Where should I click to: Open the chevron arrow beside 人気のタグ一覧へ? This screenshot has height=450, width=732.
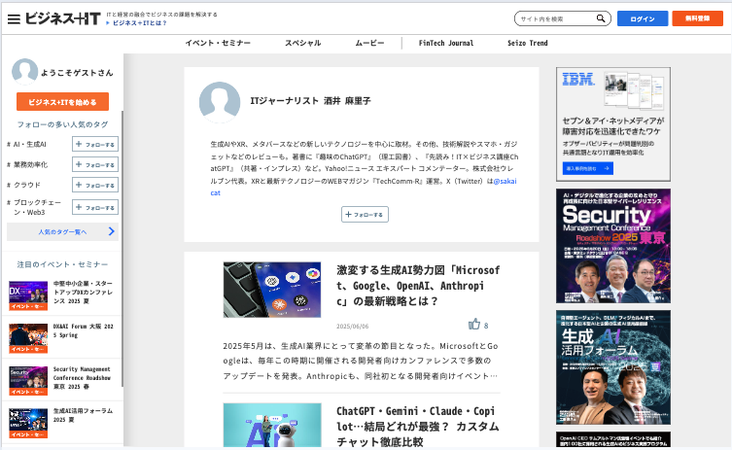(111, 231)
